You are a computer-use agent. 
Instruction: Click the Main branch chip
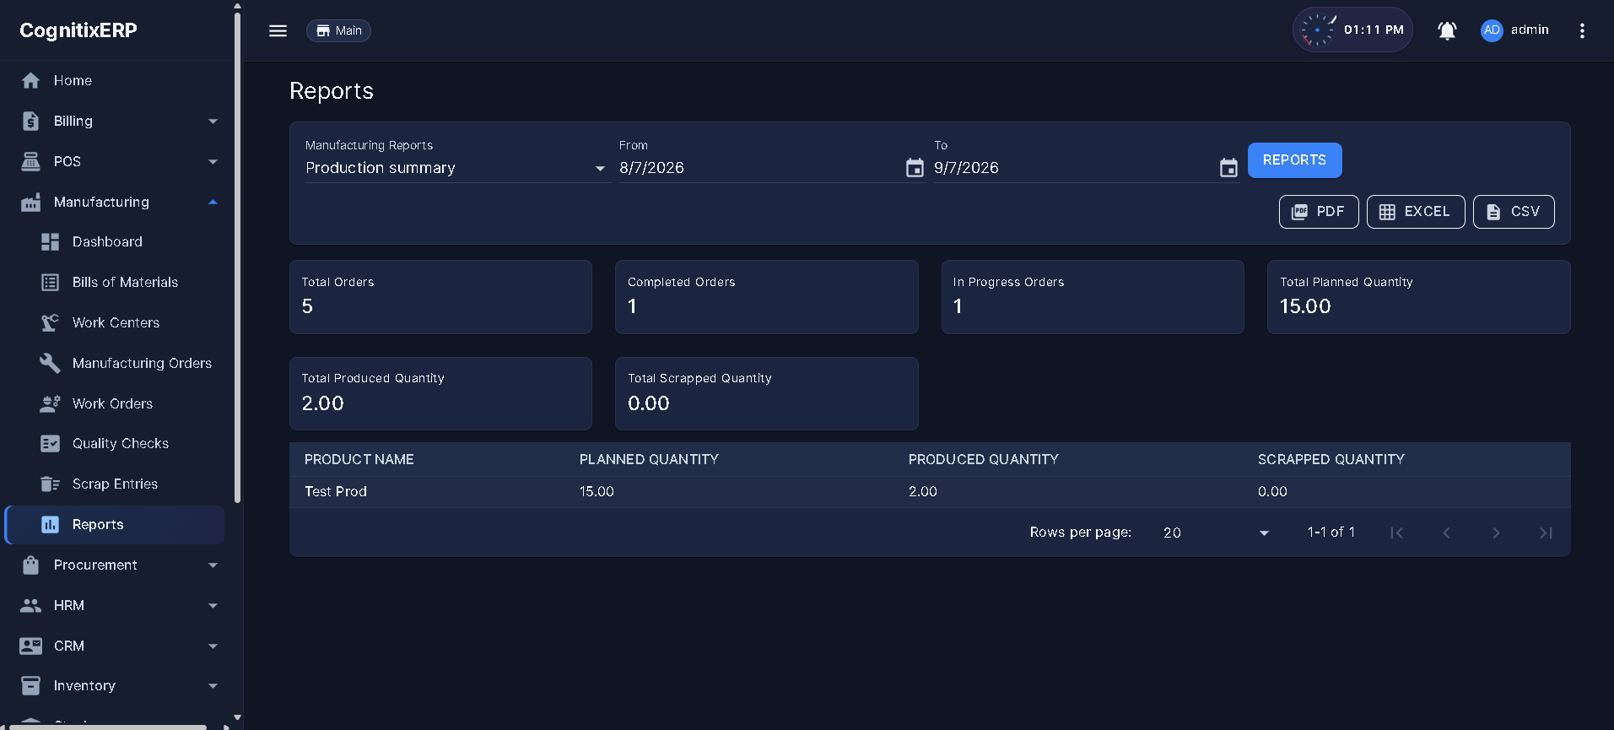tap(338, 30)
